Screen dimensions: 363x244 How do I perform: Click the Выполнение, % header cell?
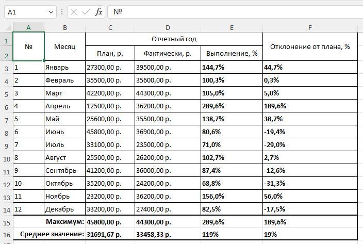pyautogui.click(x=232, y=53)
